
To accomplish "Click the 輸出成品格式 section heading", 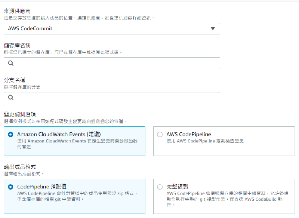I will [x=21, y=168].
